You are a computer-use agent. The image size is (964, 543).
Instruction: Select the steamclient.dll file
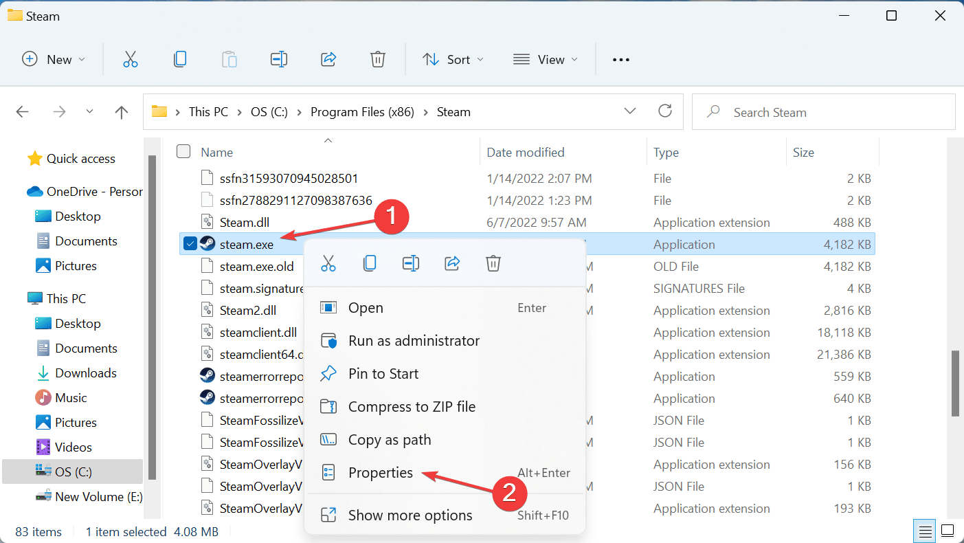coord(258,333)
